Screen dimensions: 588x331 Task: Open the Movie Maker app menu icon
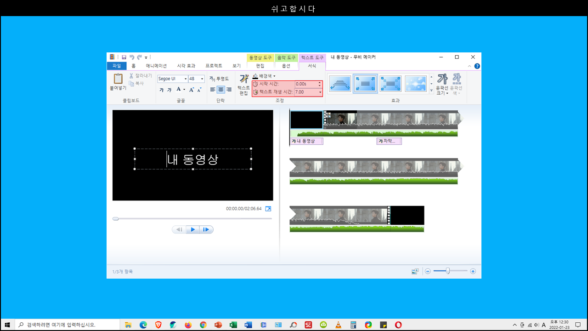pos(112,57)
